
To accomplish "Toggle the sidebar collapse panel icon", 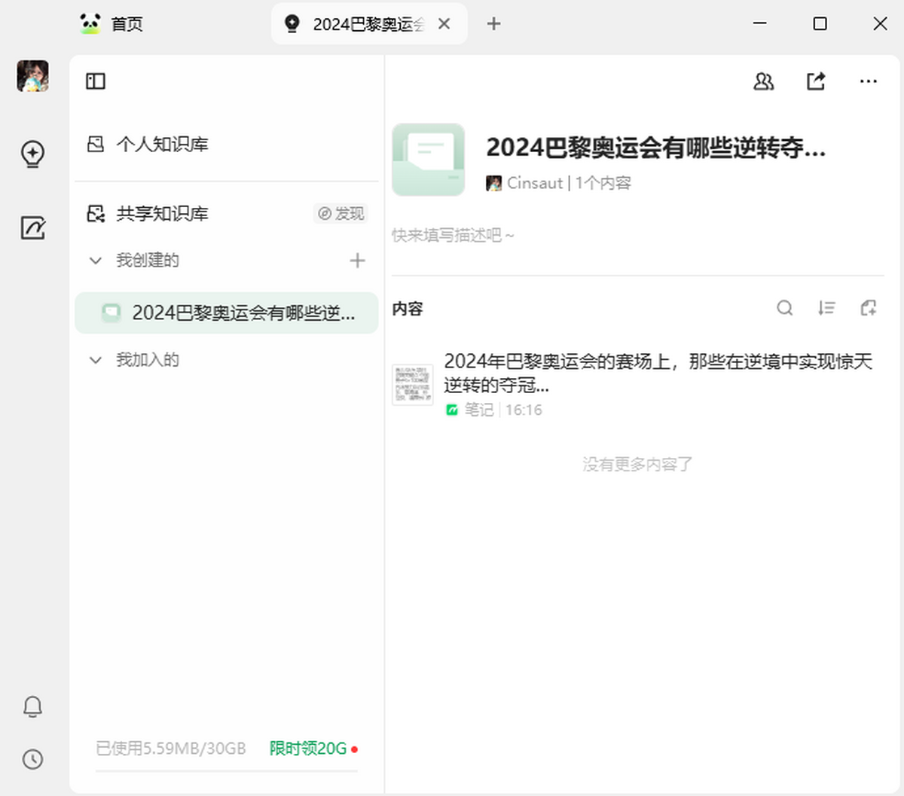I will 96,81.
